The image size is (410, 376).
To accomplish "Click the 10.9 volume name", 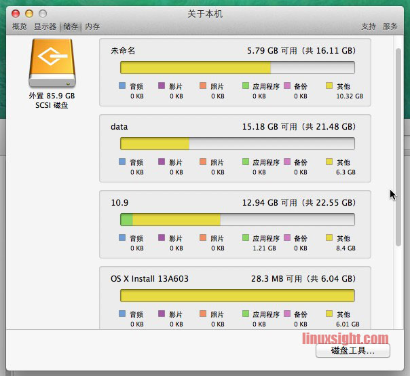I will click(119, 203).
